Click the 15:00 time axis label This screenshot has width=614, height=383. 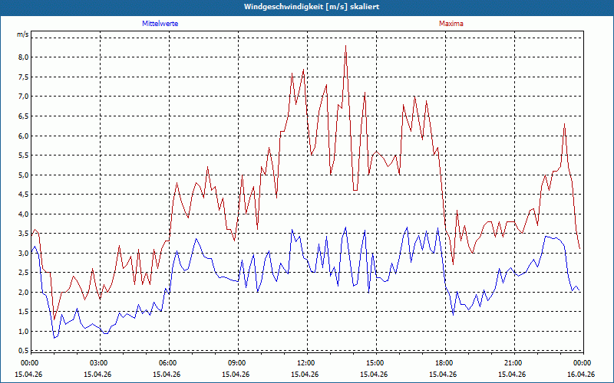coord(375,363)
